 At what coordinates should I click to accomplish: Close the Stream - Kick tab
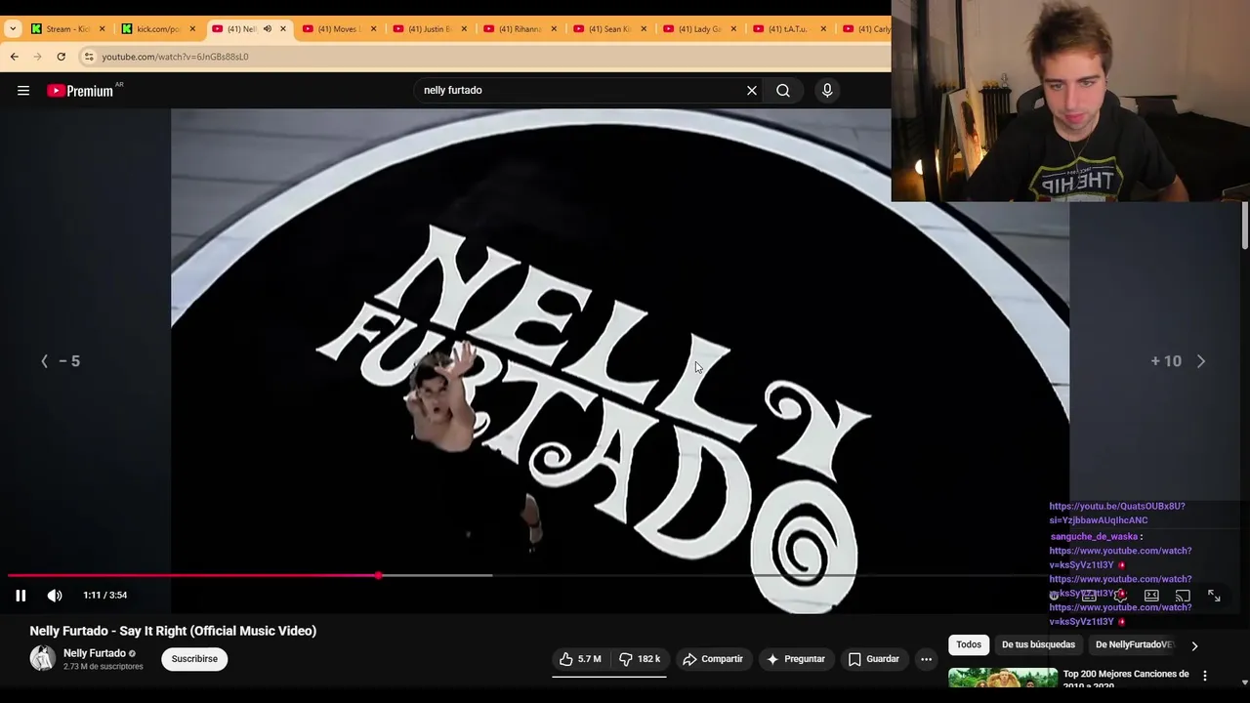pyautogui.click(x=102, y=28)
